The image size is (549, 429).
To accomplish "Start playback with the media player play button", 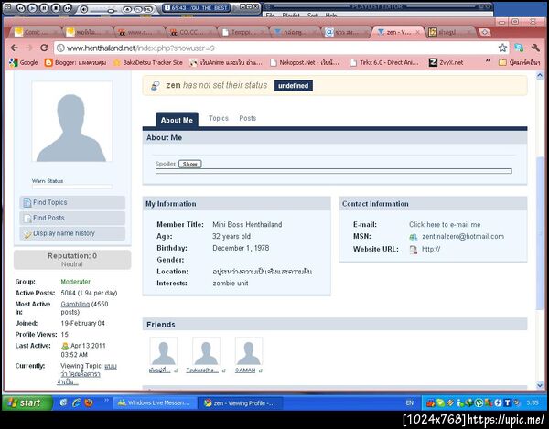I will tap(33, 8).
